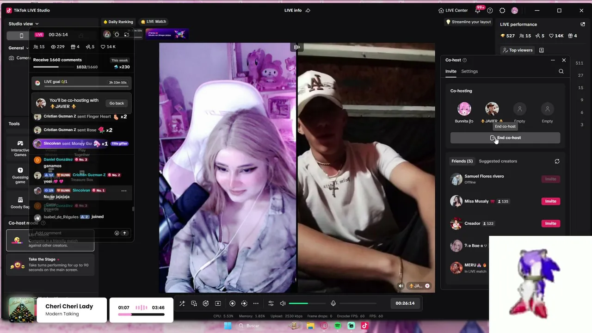Screen dimensions: 592x333
Task: Open options for Sincoivan's comment
Action: (123, 191)
